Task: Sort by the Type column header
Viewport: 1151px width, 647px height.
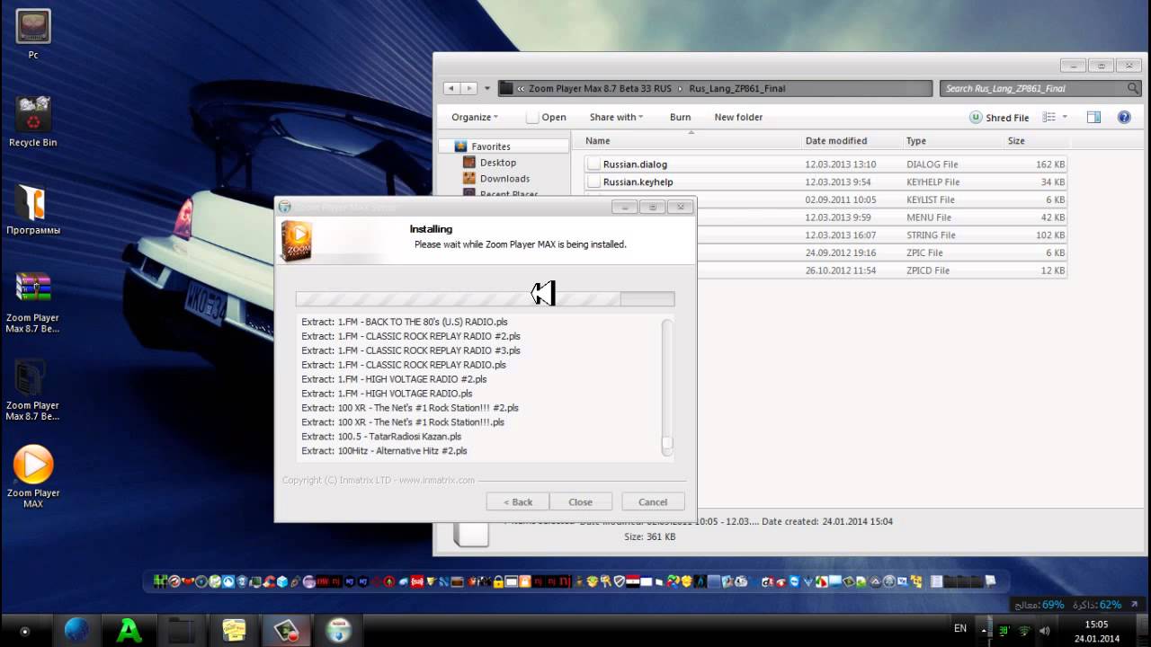Action: [952, 140]
